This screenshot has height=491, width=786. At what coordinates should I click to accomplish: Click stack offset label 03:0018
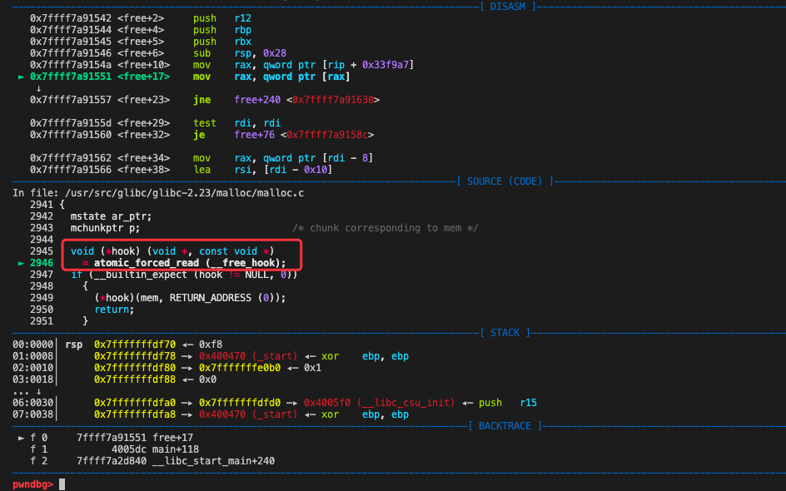[x=32, y=379]
